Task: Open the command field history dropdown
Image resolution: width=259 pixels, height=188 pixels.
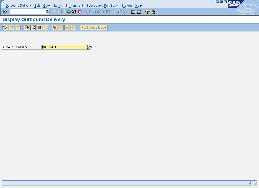Action: [x=47, y=12]
